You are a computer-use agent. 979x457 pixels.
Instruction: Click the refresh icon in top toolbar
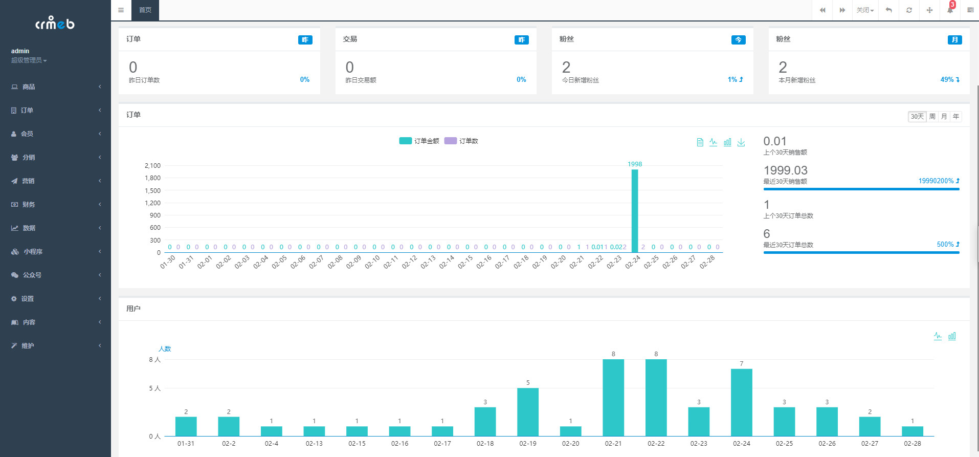point(909,10)
